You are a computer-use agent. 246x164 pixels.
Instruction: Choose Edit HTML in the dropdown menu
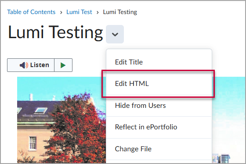[159, 84]
